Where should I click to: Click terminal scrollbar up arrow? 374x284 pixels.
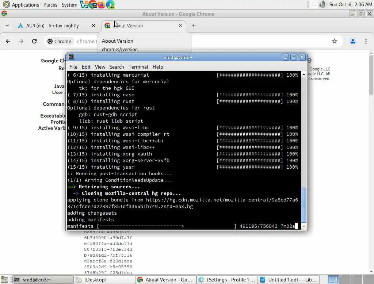click(304, 74)
